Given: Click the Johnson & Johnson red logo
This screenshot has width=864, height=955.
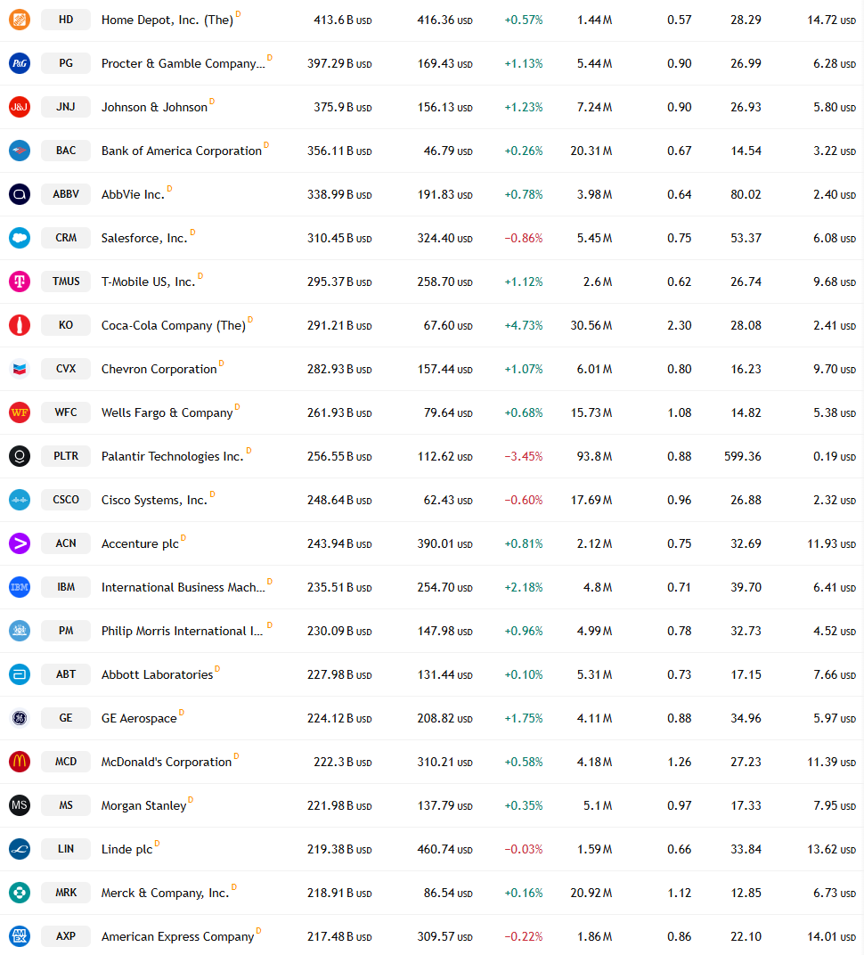Looking at the screenshot, I should click(20, 107).
